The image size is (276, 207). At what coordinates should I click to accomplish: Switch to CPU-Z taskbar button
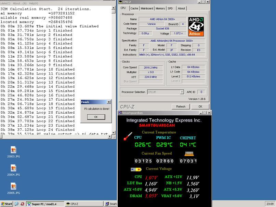coord(83,204)
